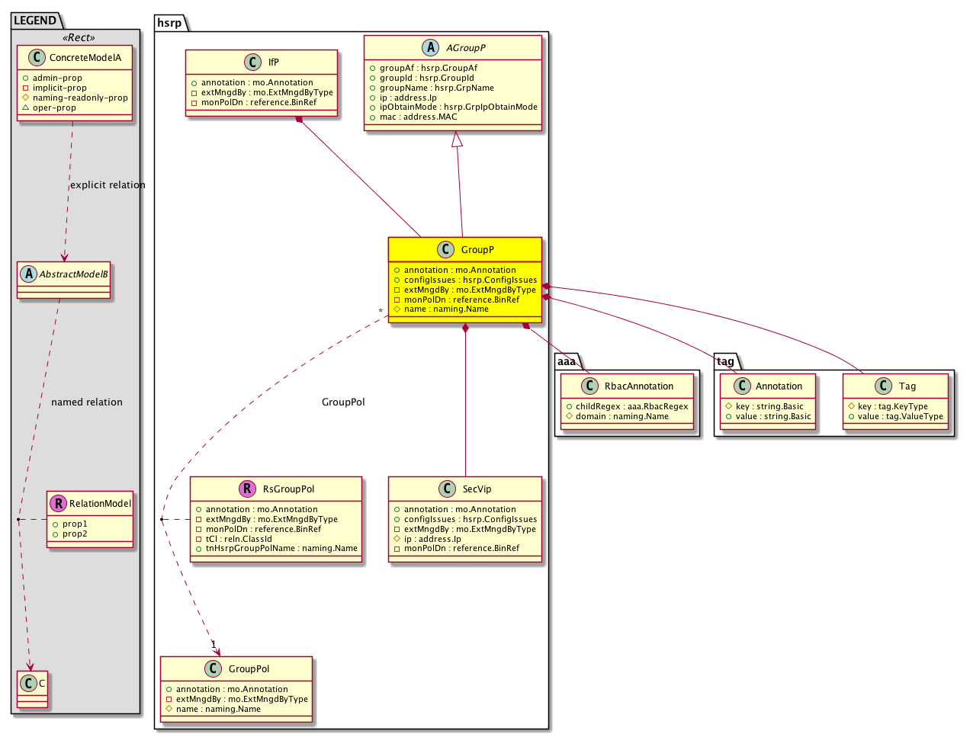970x737 pixels.
Task: Click the 'named relation' label in the legend
Action: click(86, 402)
